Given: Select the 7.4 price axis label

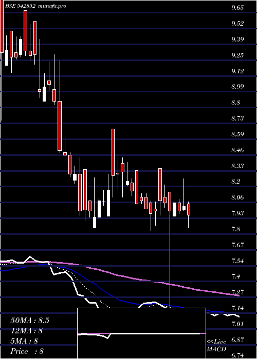Looking at the screenshot, I should tap(235, 276).
